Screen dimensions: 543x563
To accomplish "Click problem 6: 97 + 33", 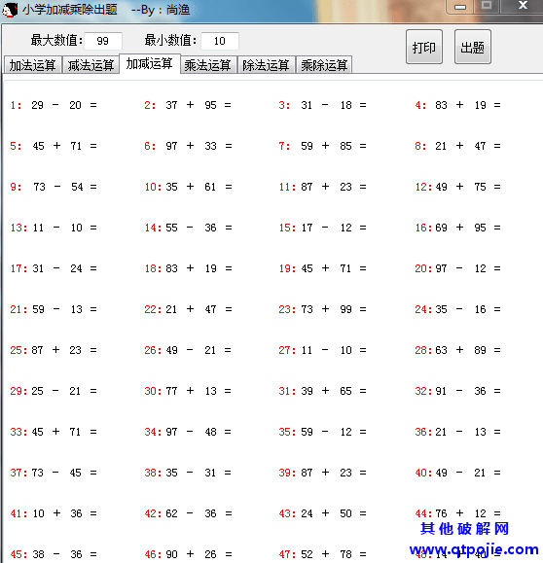I will click(x=188, y=146).
